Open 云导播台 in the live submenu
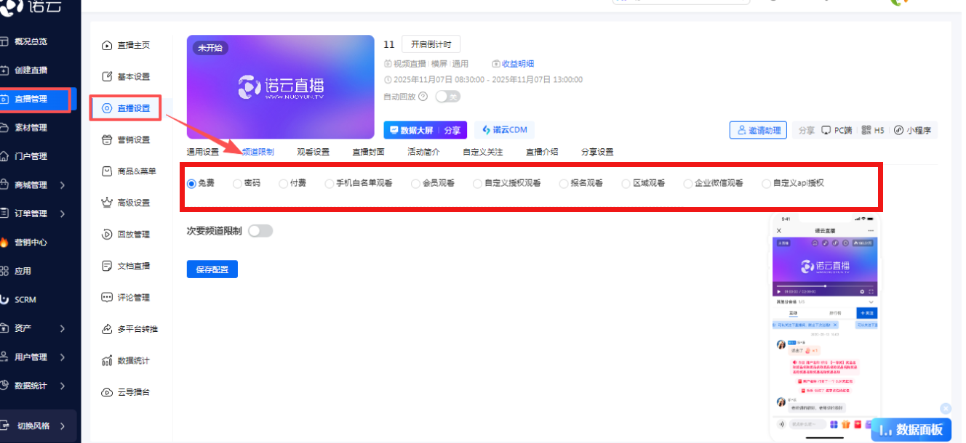Viewport: 966px width, 443px height. click(126, 392)
